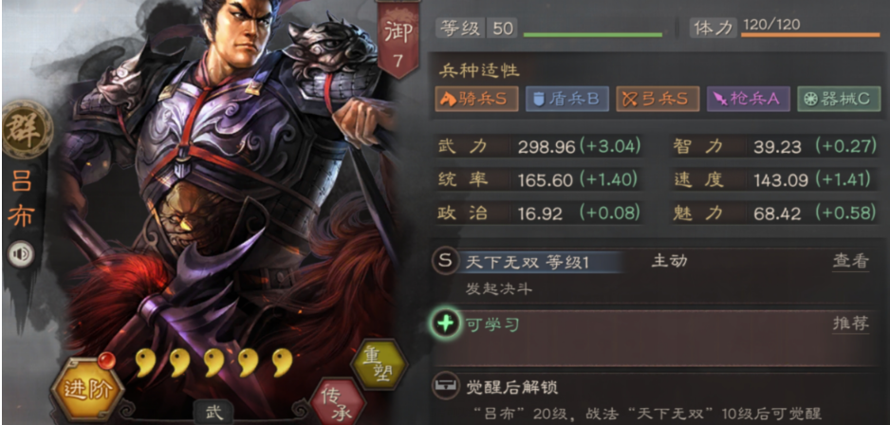The height and width of the screenshot is (425, 890).
Task: Select the 弓兵S archer aptitude tag
Action: 658,99
